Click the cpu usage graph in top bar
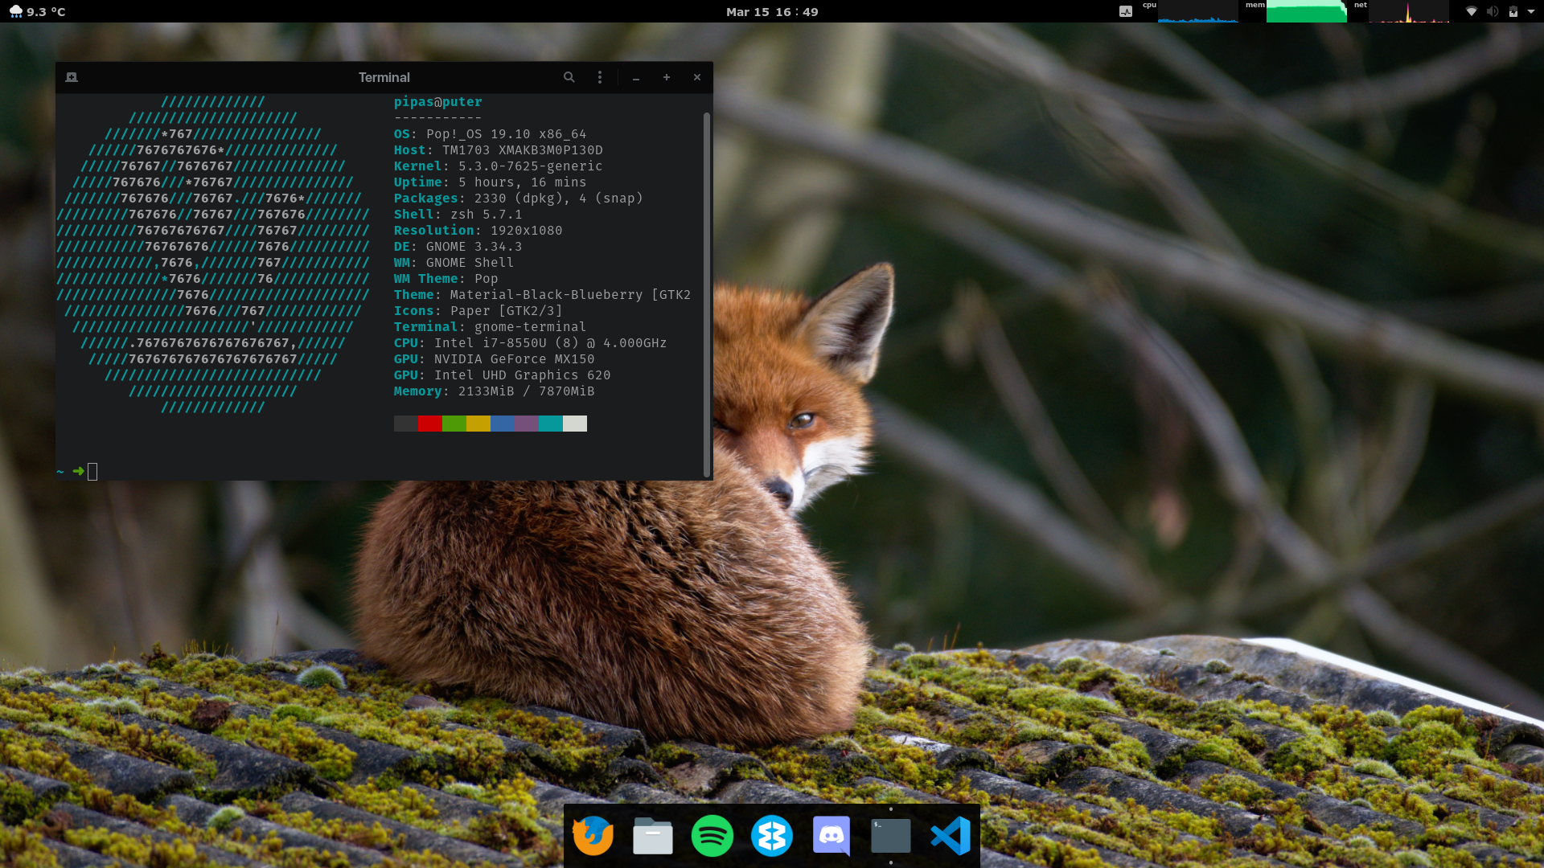 [1197, 12]
